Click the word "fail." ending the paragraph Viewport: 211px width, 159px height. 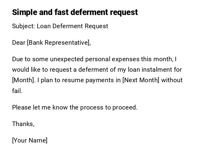[17, 91]
